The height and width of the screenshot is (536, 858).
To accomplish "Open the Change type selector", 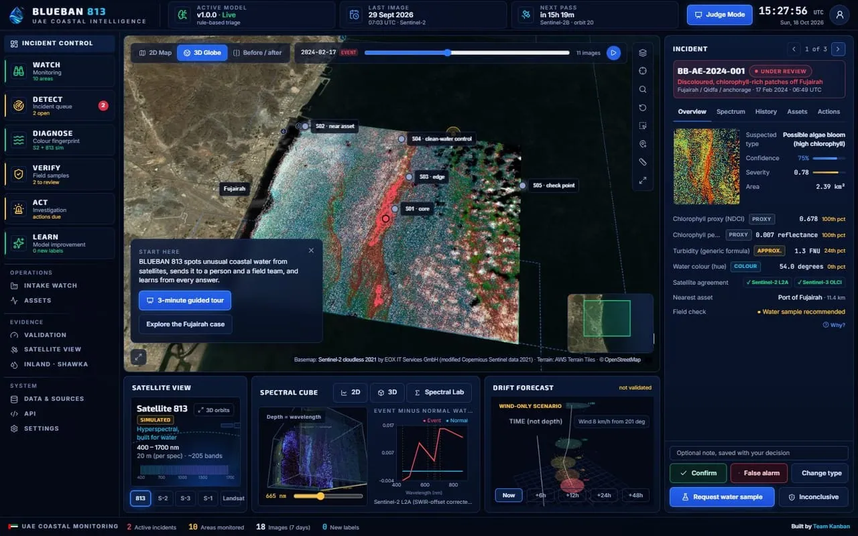I will (x=820, y=473).
